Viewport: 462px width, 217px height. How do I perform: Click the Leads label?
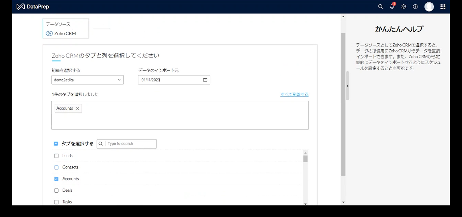pos(68,156)
